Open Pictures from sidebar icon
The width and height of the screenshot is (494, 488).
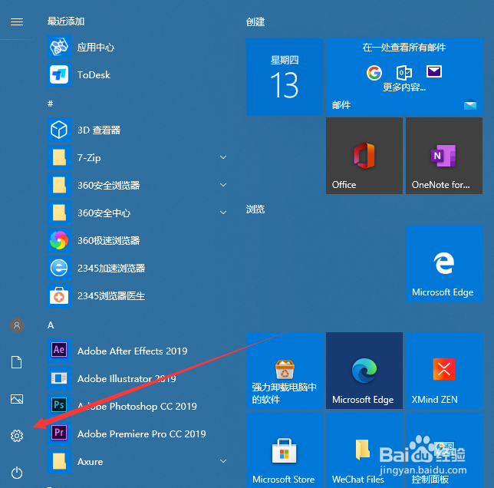coord(17,399)
